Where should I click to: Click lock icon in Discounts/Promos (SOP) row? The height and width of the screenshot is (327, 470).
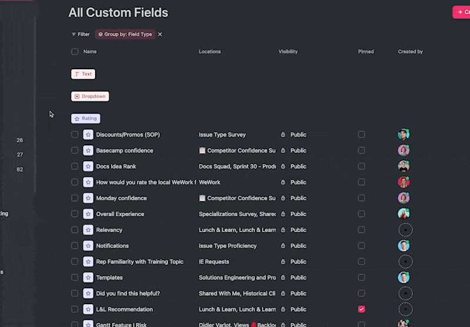point(283,135)
